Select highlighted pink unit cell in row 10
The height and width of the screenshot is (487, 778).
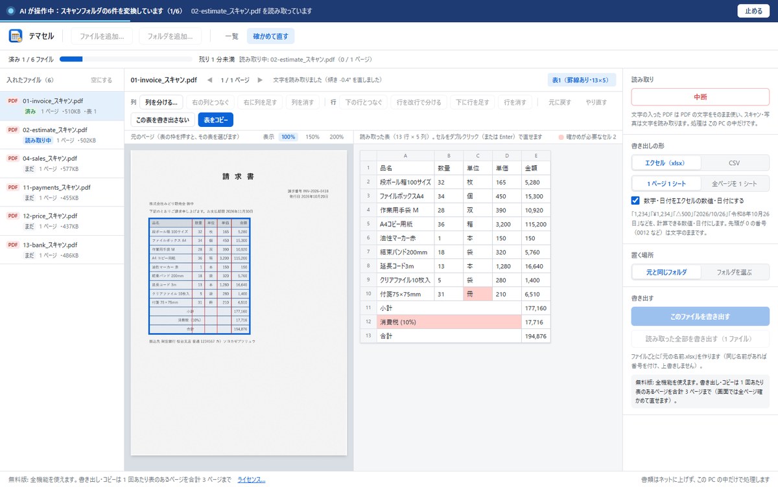(478, 294)
